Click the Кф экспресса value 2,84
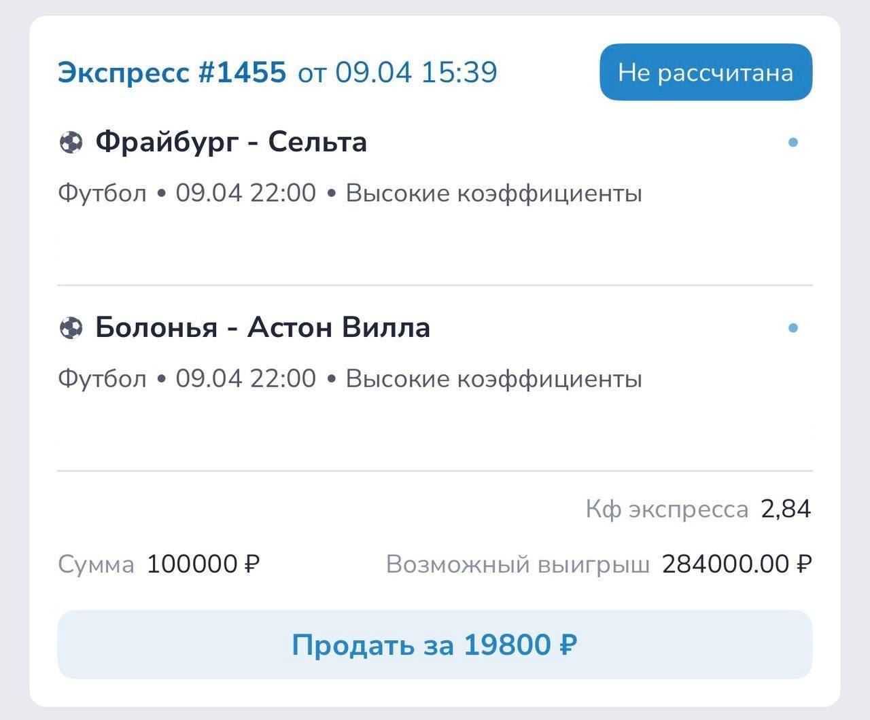Viewport: 870px width, 720px height. (786, 509)
